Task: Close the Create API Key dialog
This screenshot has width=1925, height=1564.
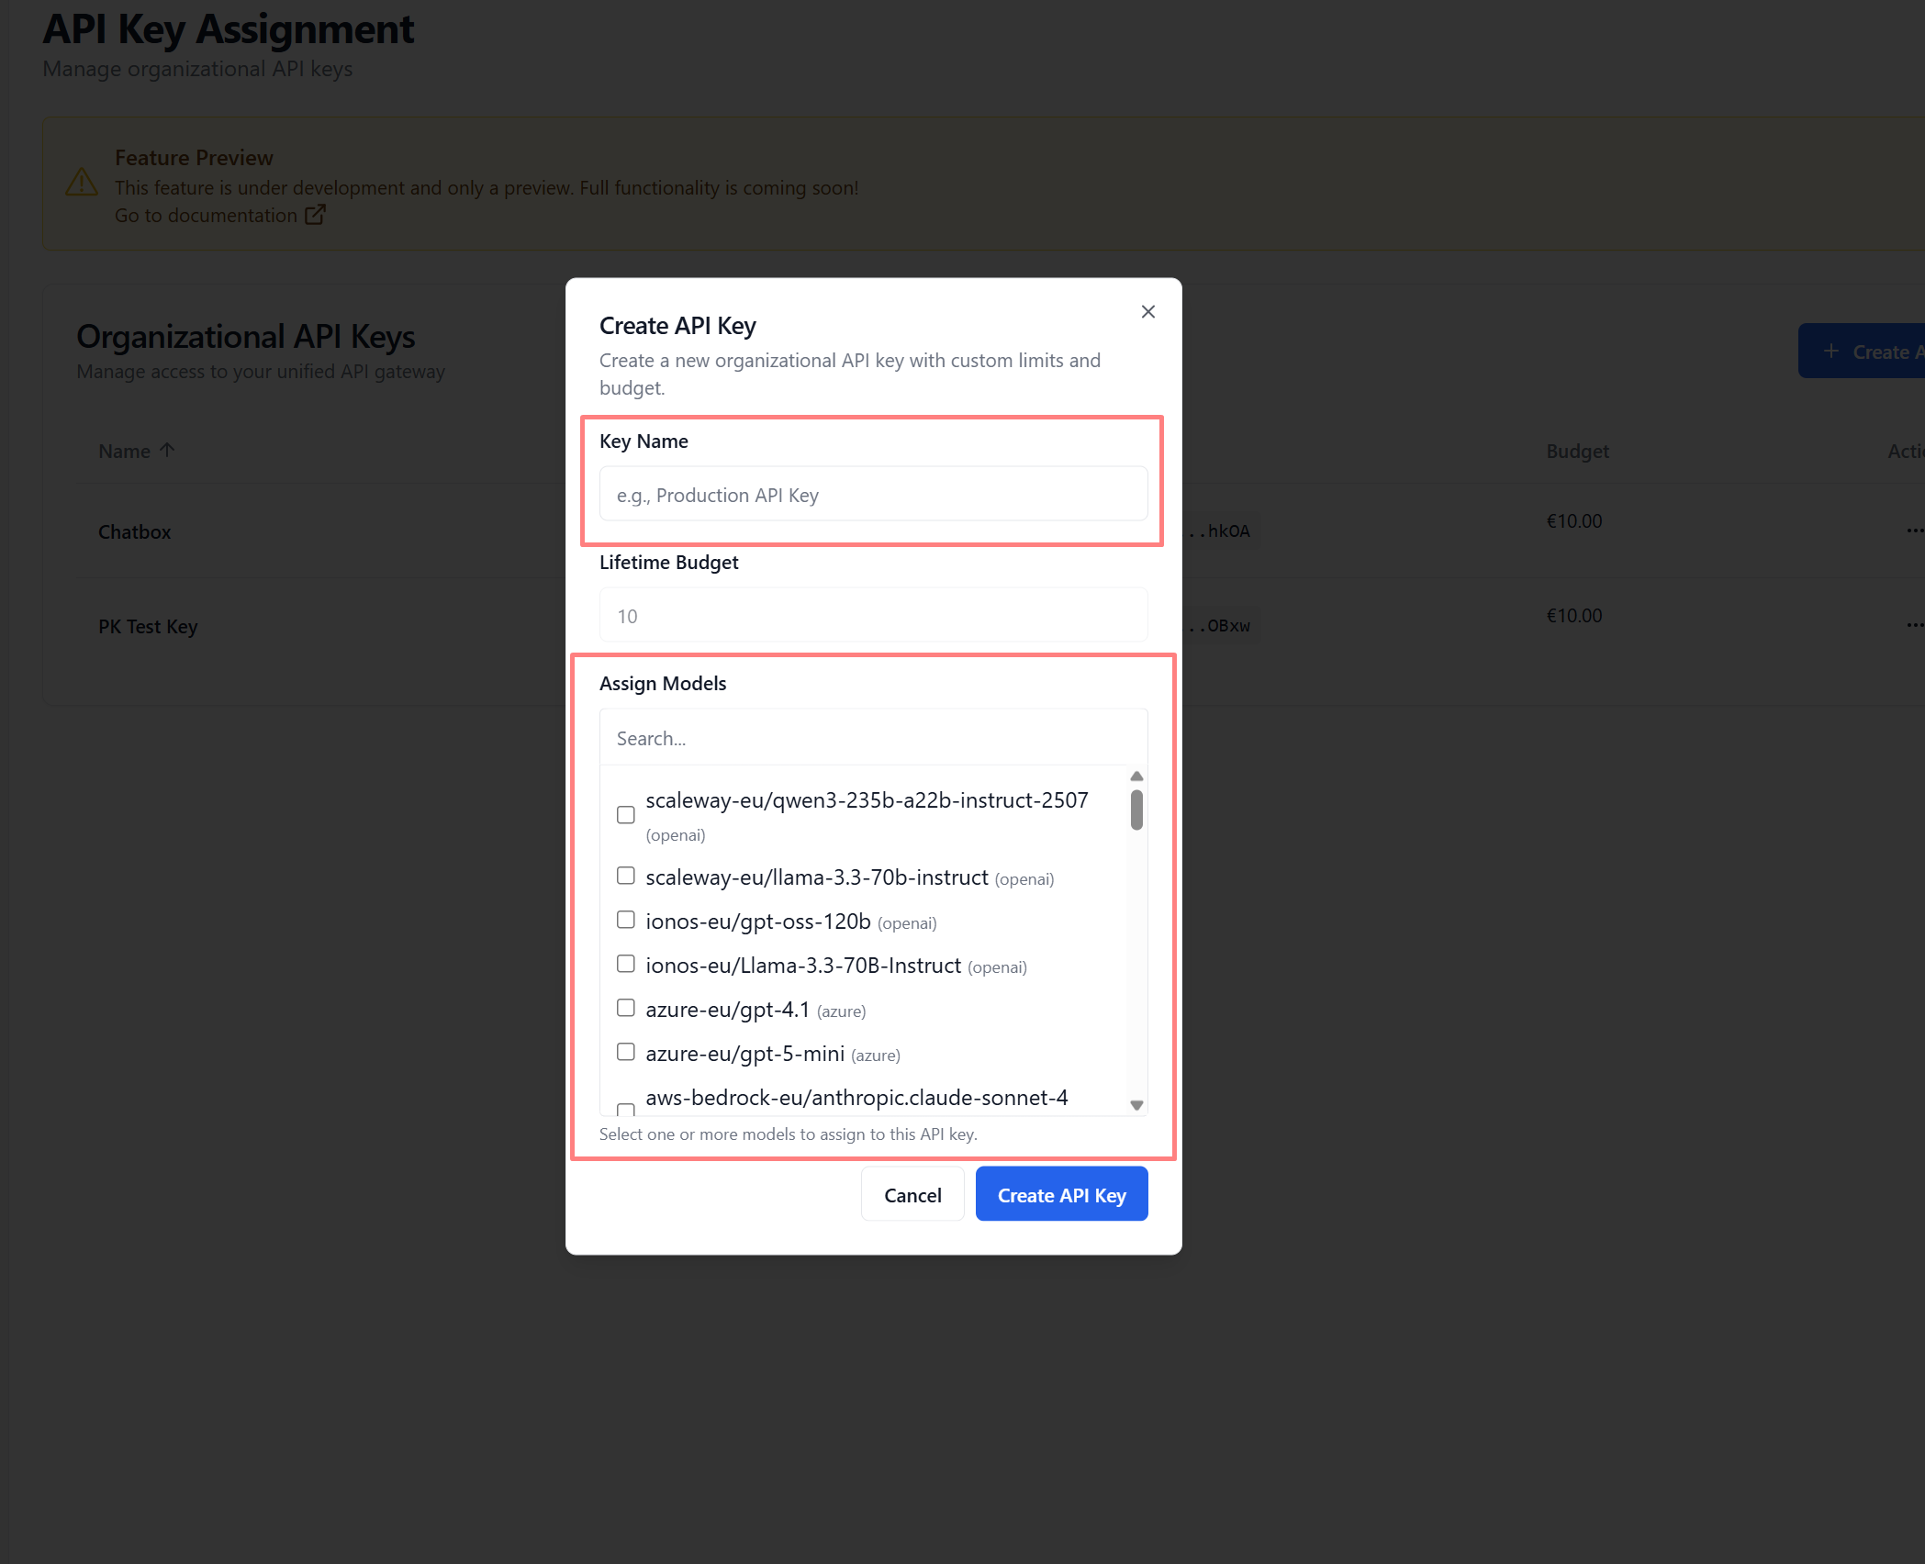Action: 1147,311
